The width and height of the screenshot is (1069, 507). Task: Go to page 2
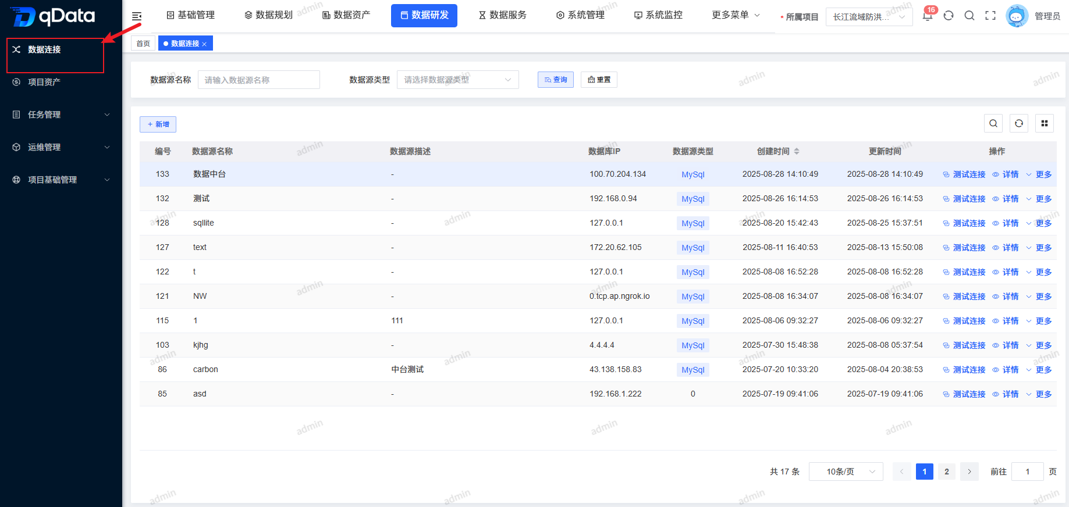(947, 472)
